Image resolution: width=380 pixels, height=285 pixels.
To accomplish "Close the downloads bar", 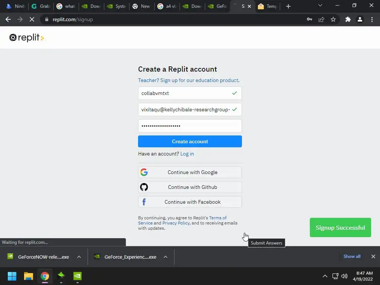I will point(373,256).
